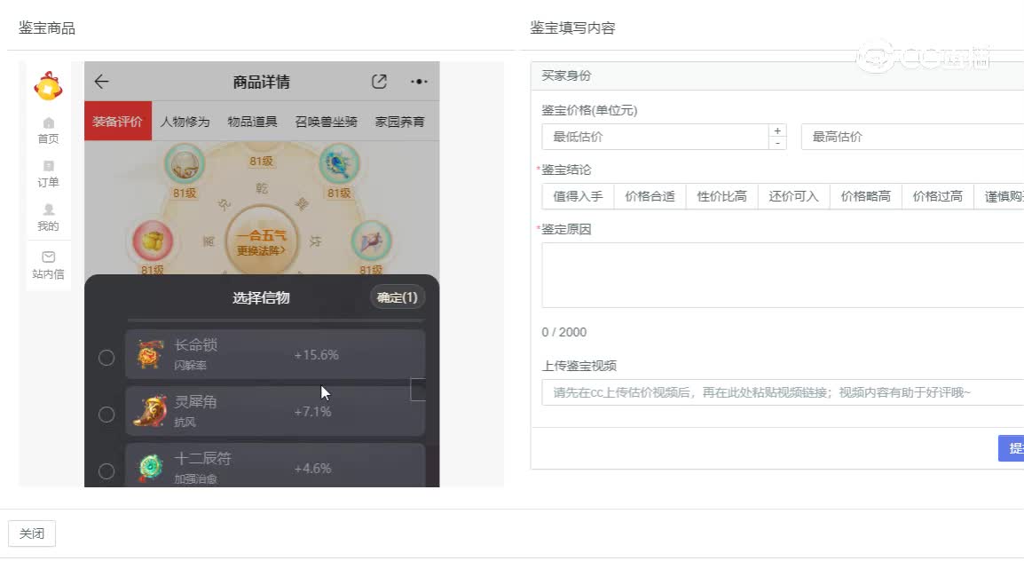
Task: Select 性价比高 conclusion option
Action: click(x=721, y=196)
